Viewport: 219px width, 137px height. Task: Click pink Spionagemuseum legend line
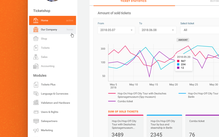click(x=112, y=94)
